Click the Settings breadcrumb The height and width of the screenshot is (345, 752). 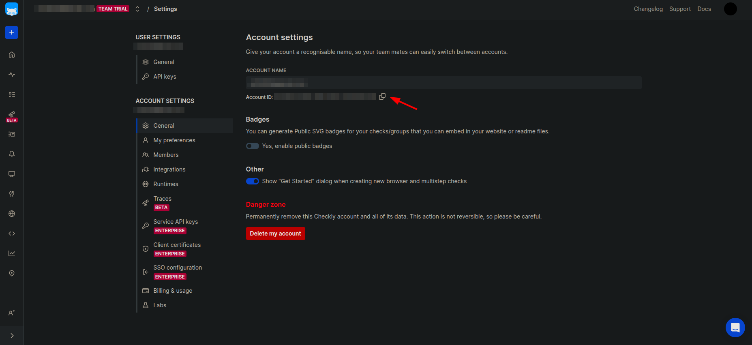coord(165,9)
